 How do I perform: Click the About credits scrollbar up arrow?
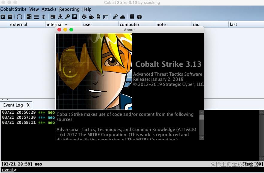202,113
